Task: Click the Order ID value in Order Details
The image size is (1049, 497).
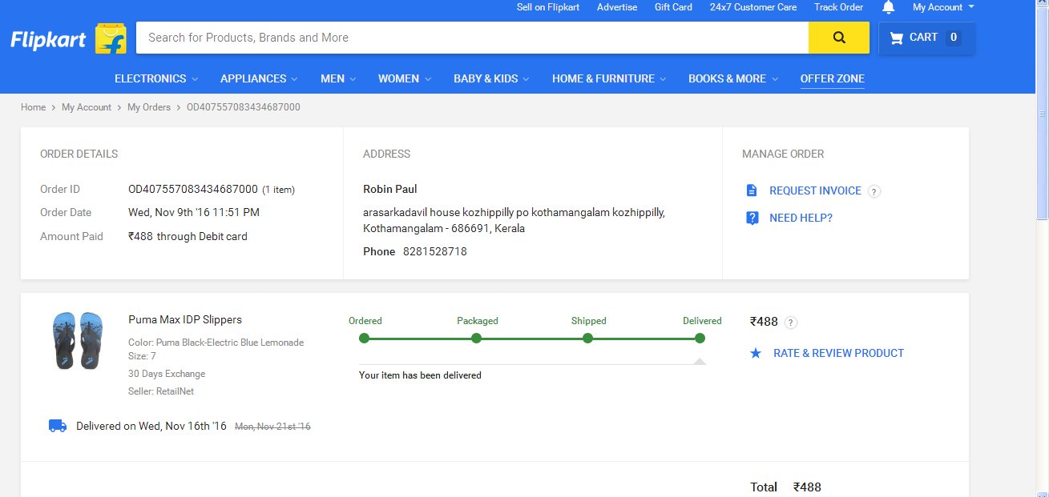Action: click(x=193, y=189)
